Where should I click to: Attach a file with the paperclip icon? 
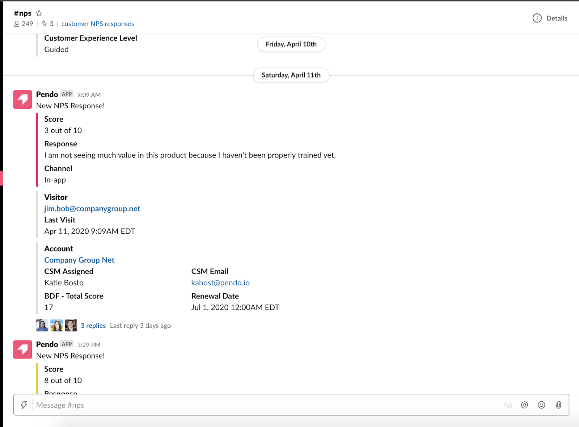coord(558,405)
